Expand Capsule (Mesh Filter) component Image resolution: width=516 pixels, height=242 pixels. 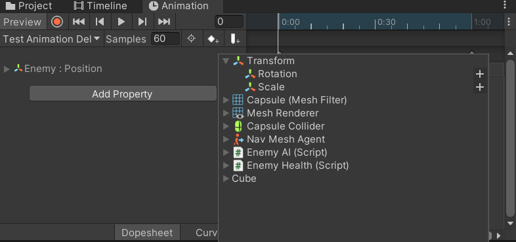(226, 100)
